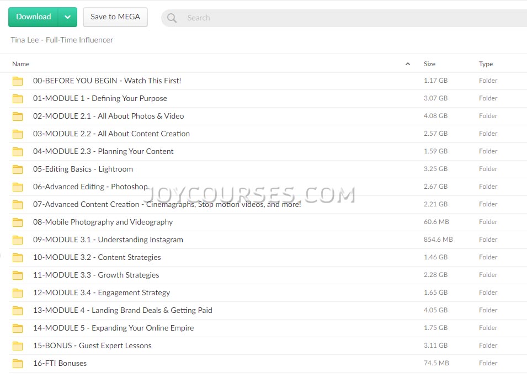Select '08-Mobile Photography and Videography' folder name
Screen dimensions: 527x383
pos(103,222)
